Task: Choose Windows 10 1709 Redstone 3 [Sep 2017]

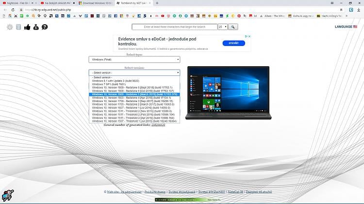Action: (134, 101)
